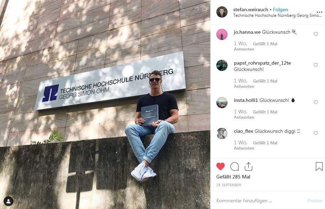This screenshot has height=209, width=325.
Task: Open papst_rohrspatz_der_12te profile picture
Action: click(222, 65)
